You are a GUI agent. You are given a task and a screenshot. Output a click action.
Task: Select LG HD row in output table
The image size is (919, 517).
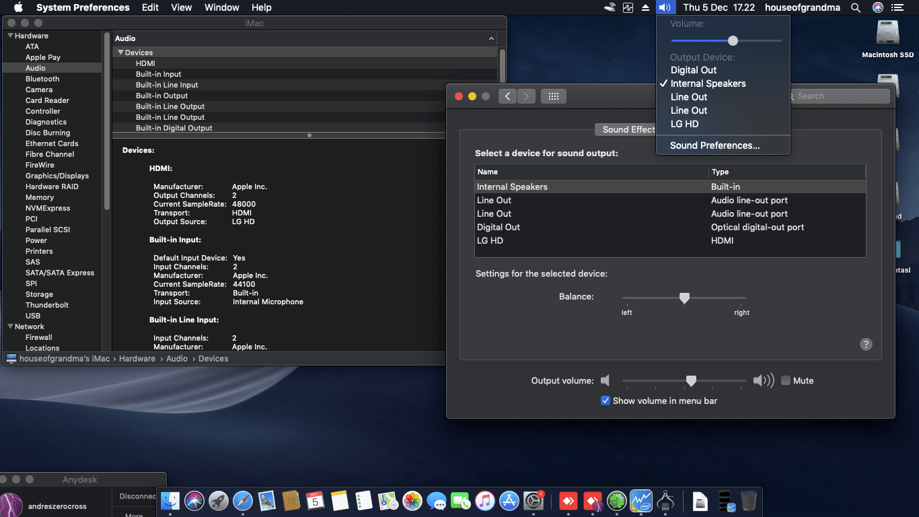tap(670, 240)
